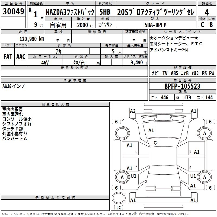Click inspector note 外装小傷有り
This screenshot has width=217, height=217.
point(15,133)
